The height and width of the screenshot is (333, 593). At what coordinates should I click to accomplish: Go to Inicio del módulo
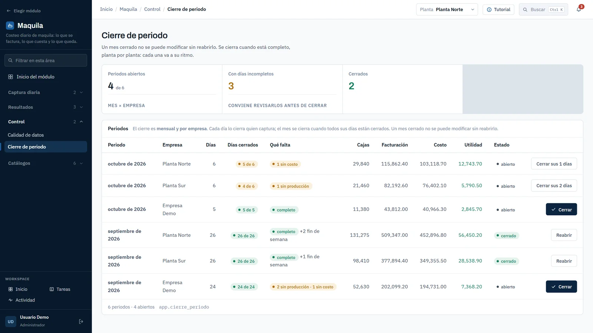(45, 77)
